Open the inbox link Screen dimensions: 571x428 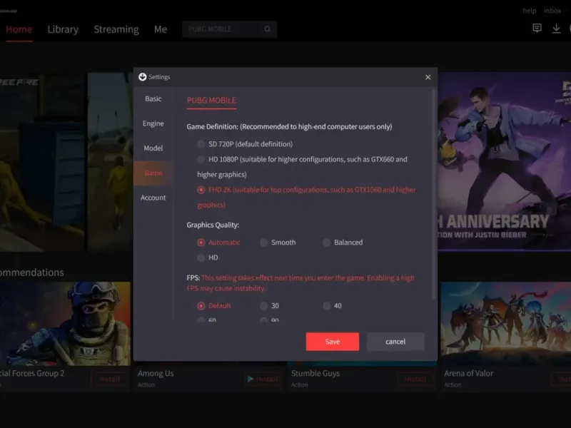click(552, 11)
